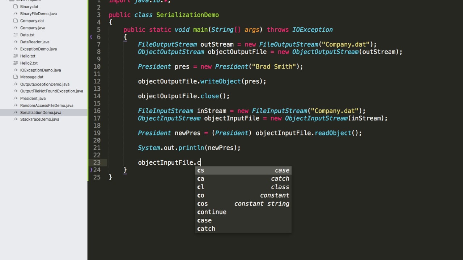Click writeObject method call on line 12

pos(220,81)
